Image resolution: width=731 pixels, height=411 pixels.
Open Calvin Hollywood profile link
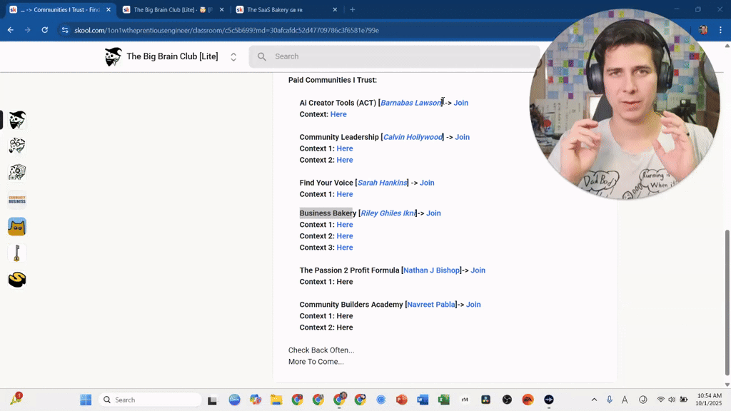pos(413,137)
